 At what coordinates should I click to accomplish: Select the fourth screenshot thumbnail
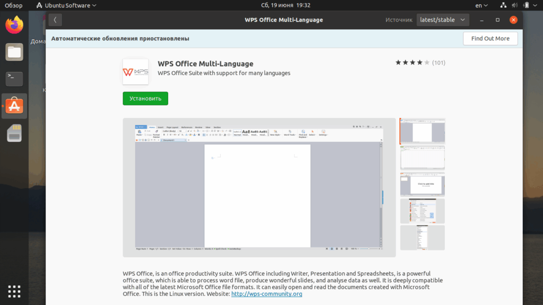click(x=423, y=211)
